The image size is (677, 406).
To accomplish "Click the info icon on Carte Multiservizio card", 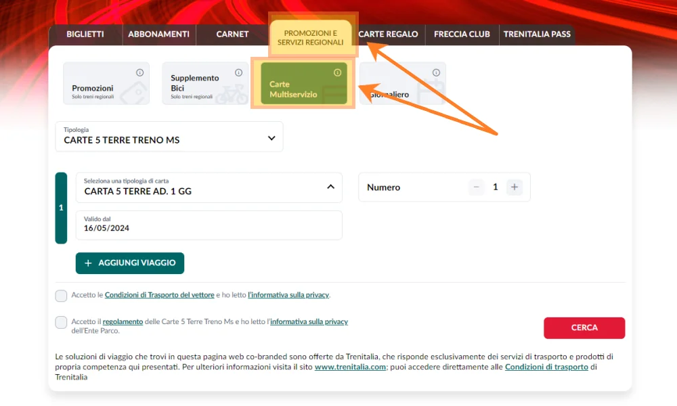I will tap(338, 72).
